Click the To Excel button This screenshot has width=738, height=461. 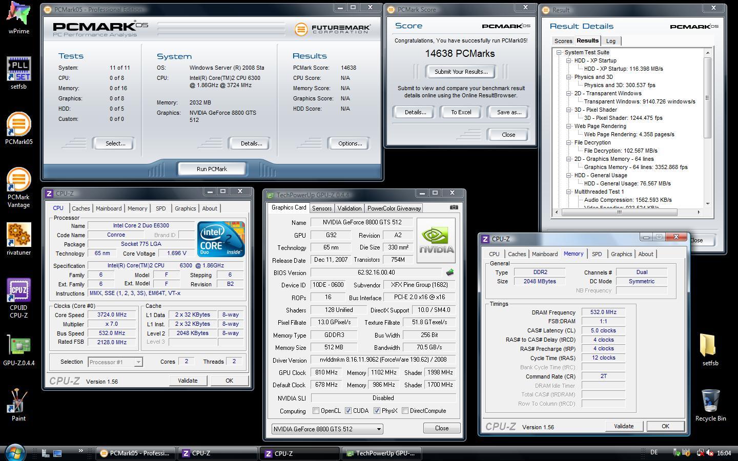pyautogui.click(x=461, y=112)
